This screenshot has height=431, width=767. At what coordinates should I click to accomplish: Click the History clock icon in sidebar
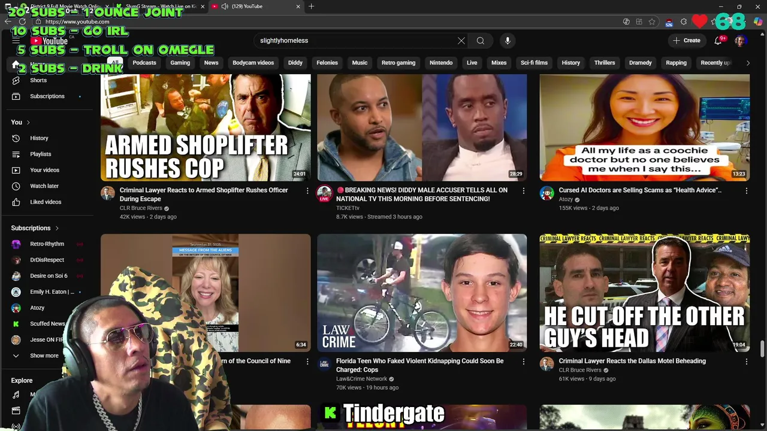click(x=16, y=138)
